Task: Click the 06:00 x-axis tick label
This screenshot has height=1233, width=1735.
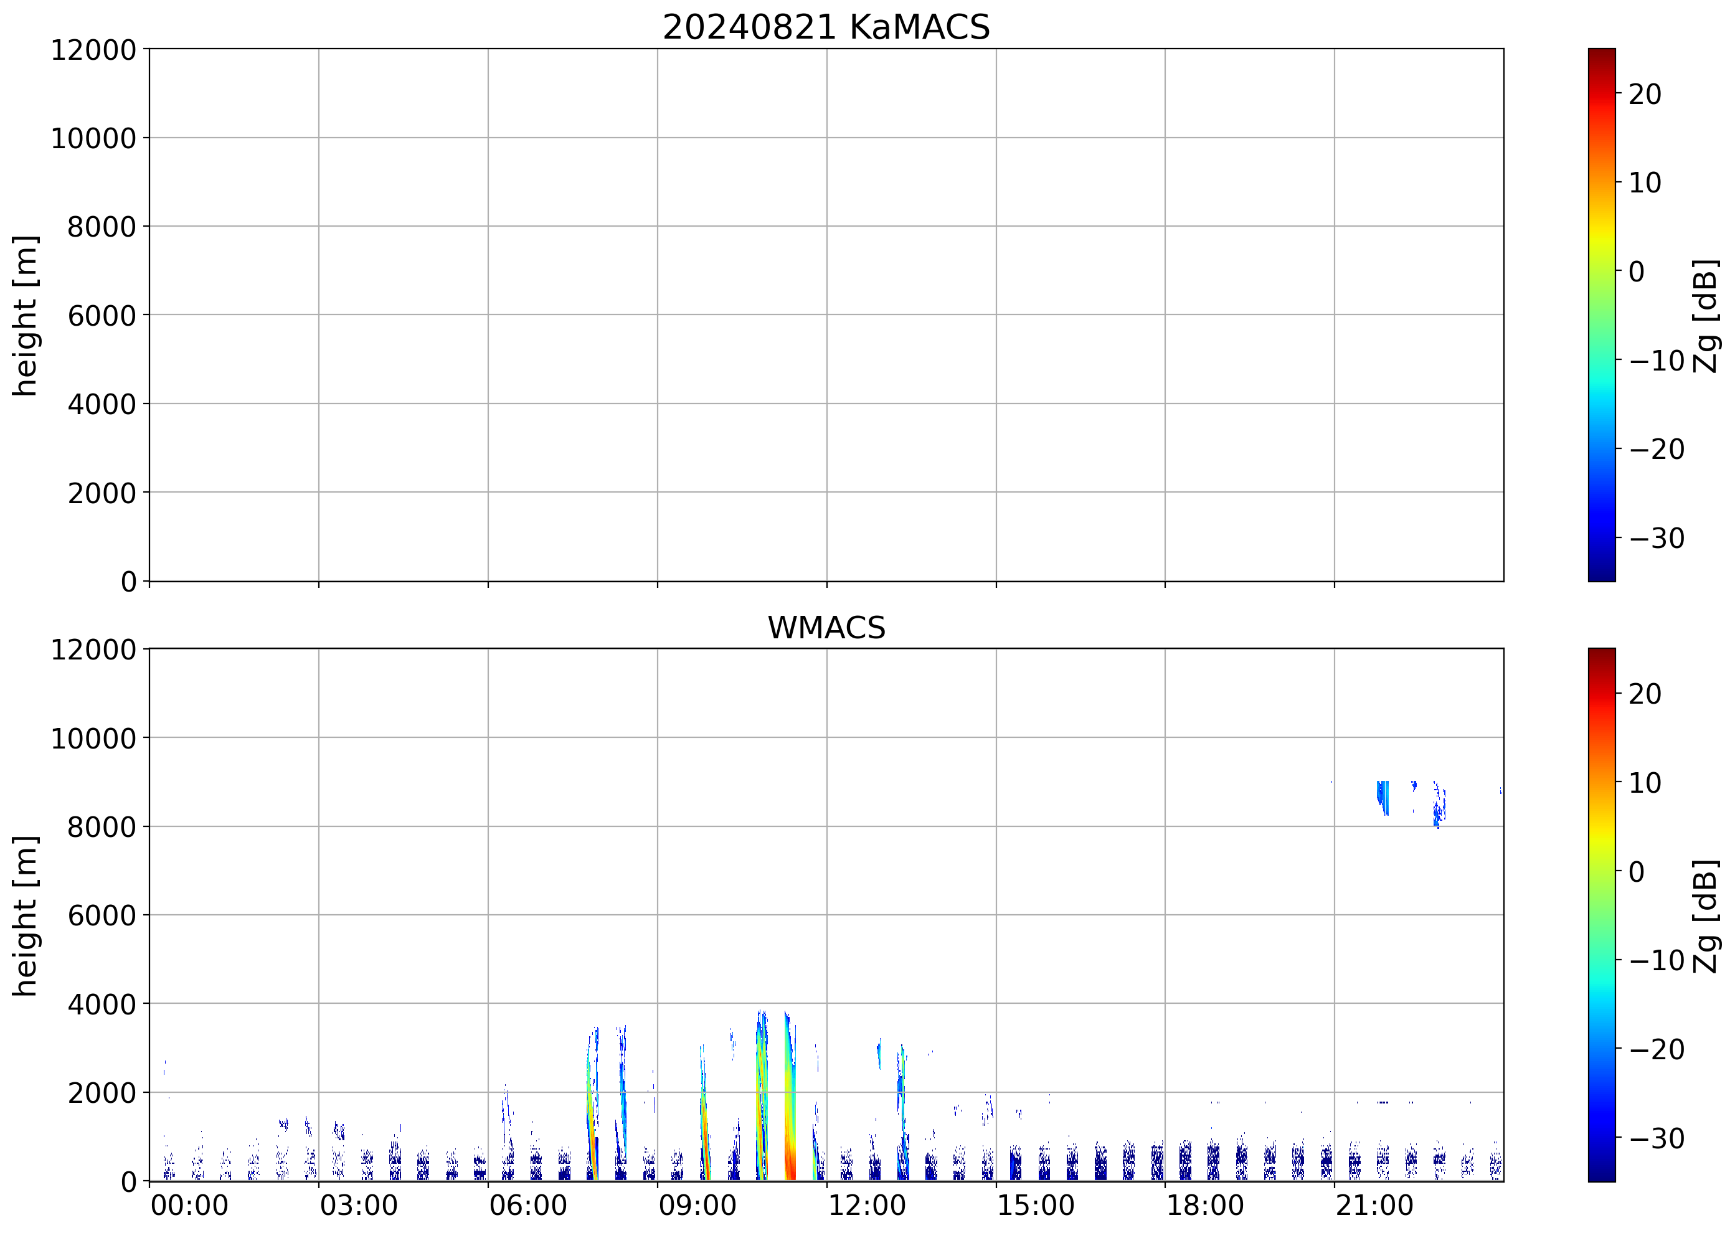Action: coord(527,1206)
